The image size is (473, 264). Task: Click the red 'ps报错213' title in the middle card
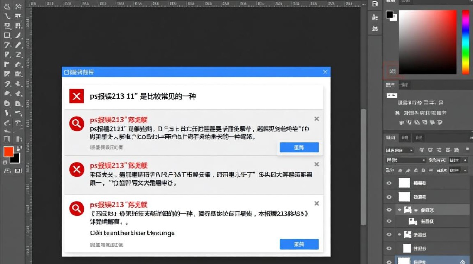click(x=119, y=165)
